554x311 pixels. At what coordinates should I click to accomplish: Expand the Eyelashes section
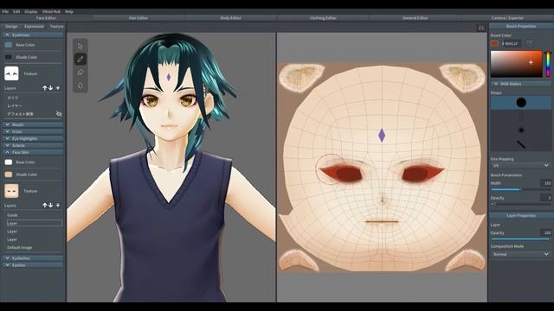33,258
